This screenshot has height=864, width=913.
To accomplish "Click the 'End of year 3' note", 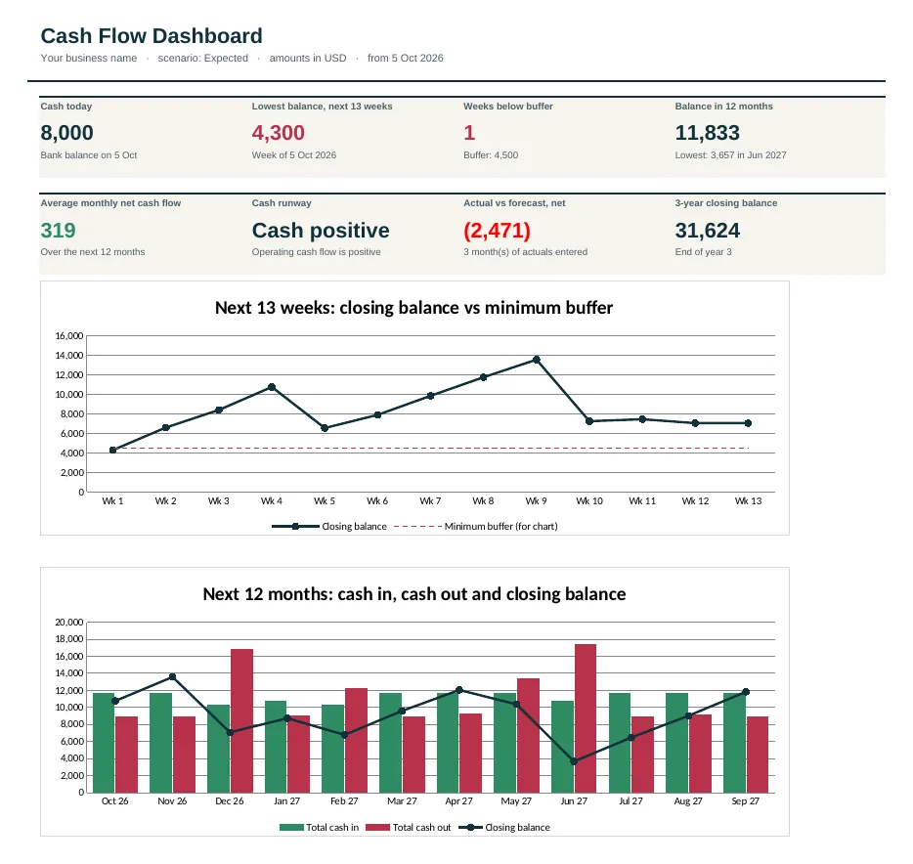I will (703, 252).
